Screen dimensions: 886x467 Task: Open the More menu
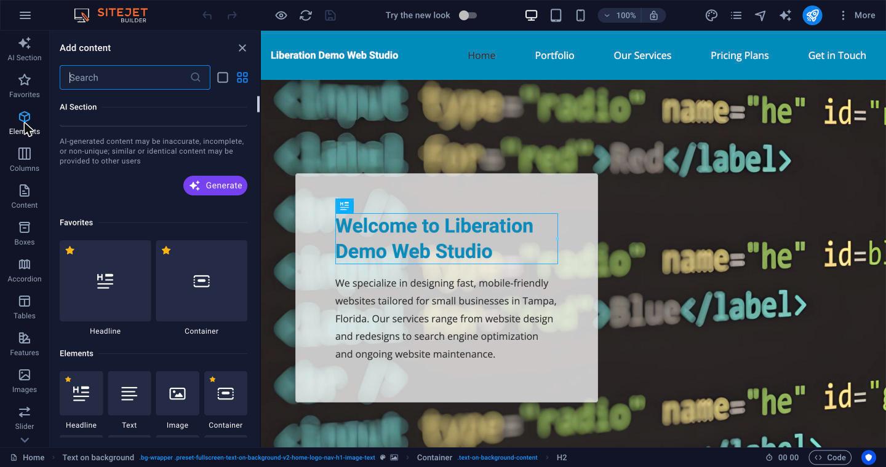tap(857, 15)
